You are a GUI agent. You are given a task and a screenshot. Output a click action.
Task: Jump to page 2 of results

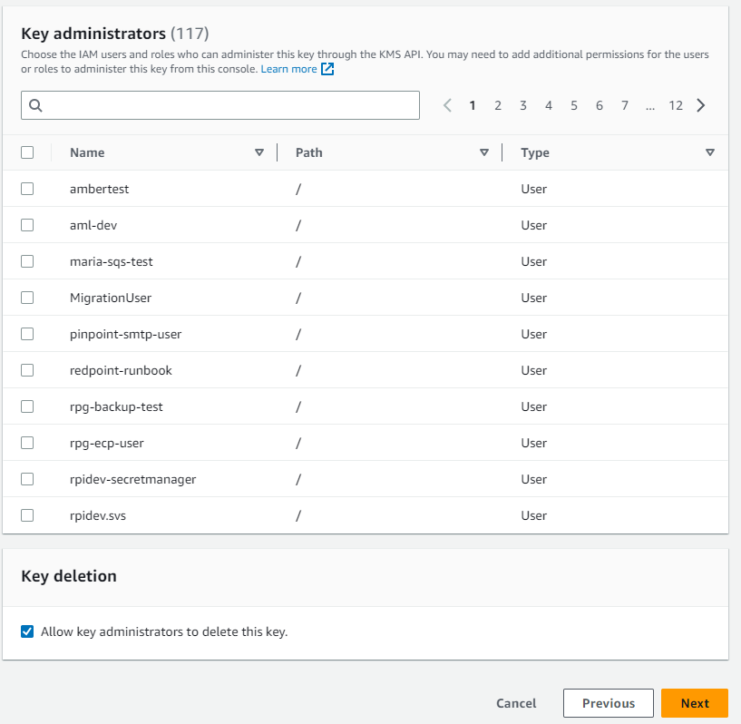click(x=498, y=105)
